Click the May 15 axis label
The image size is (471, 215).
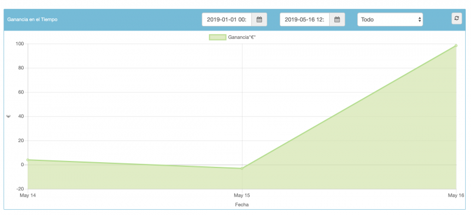click(242, 195)
